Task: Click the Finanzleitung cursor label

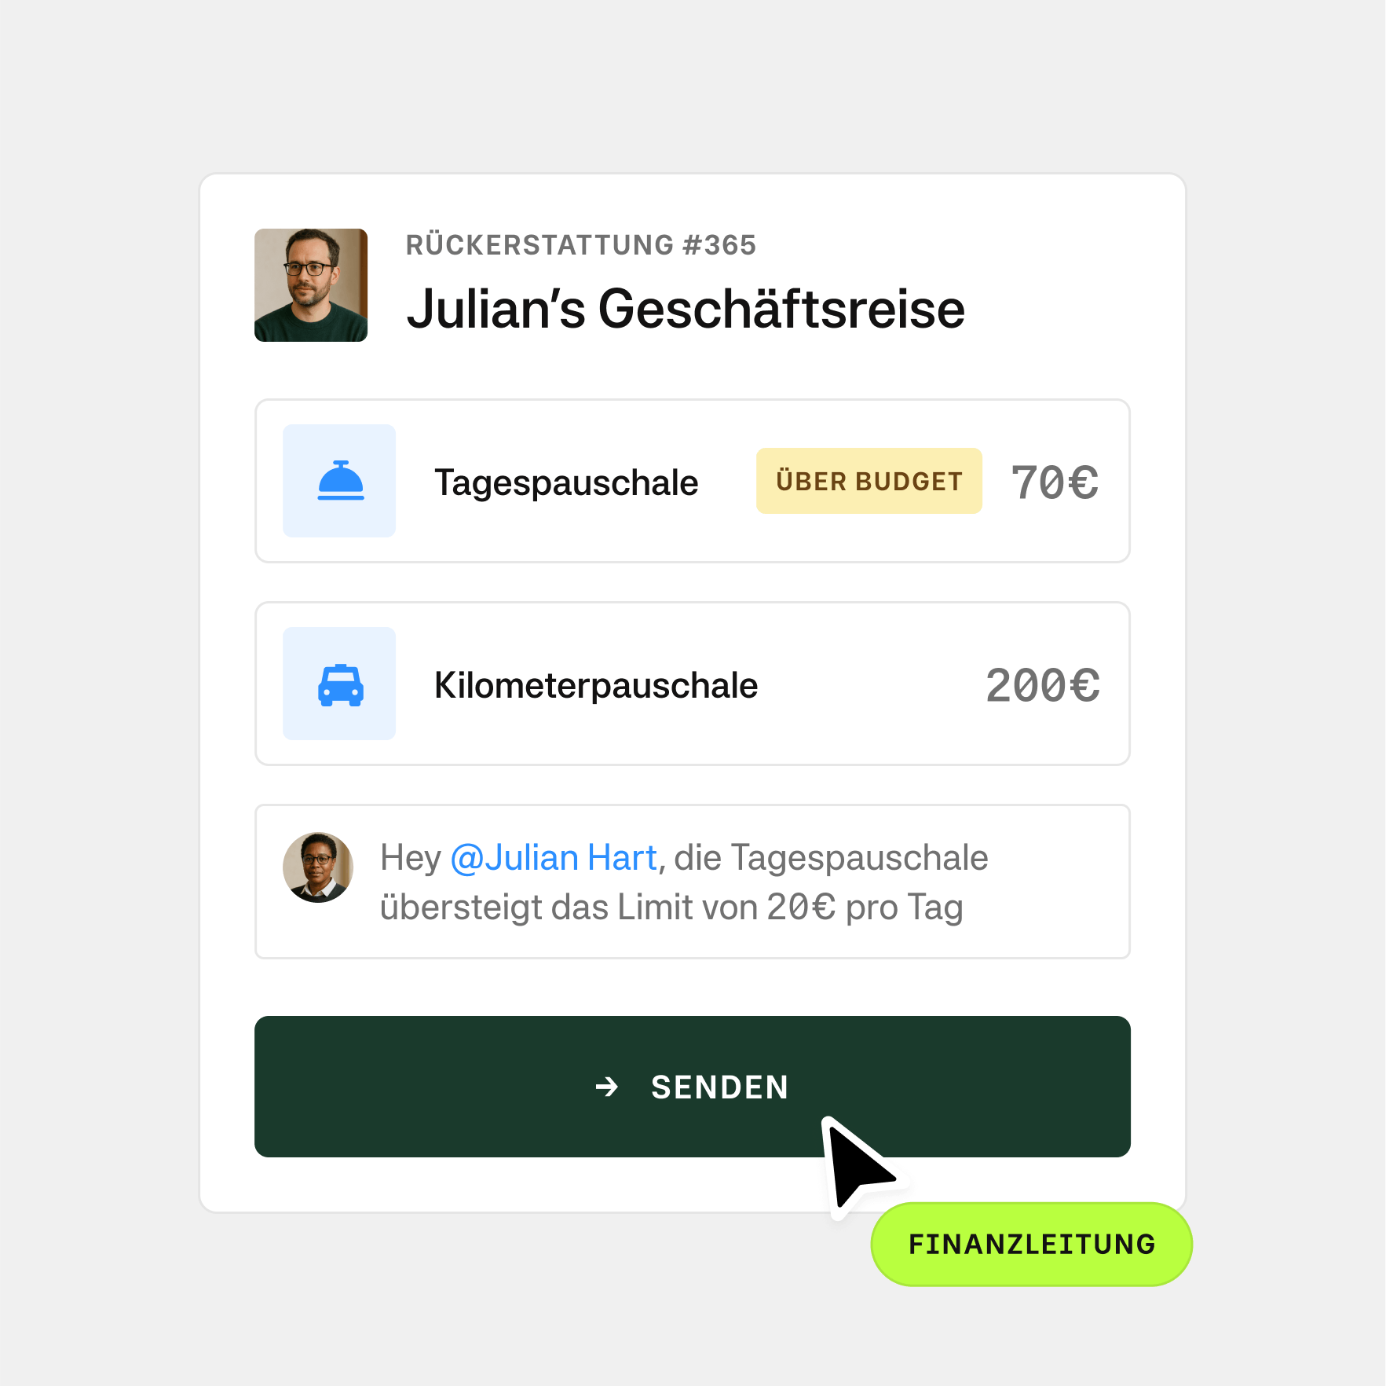Action: point(1031,1244)
